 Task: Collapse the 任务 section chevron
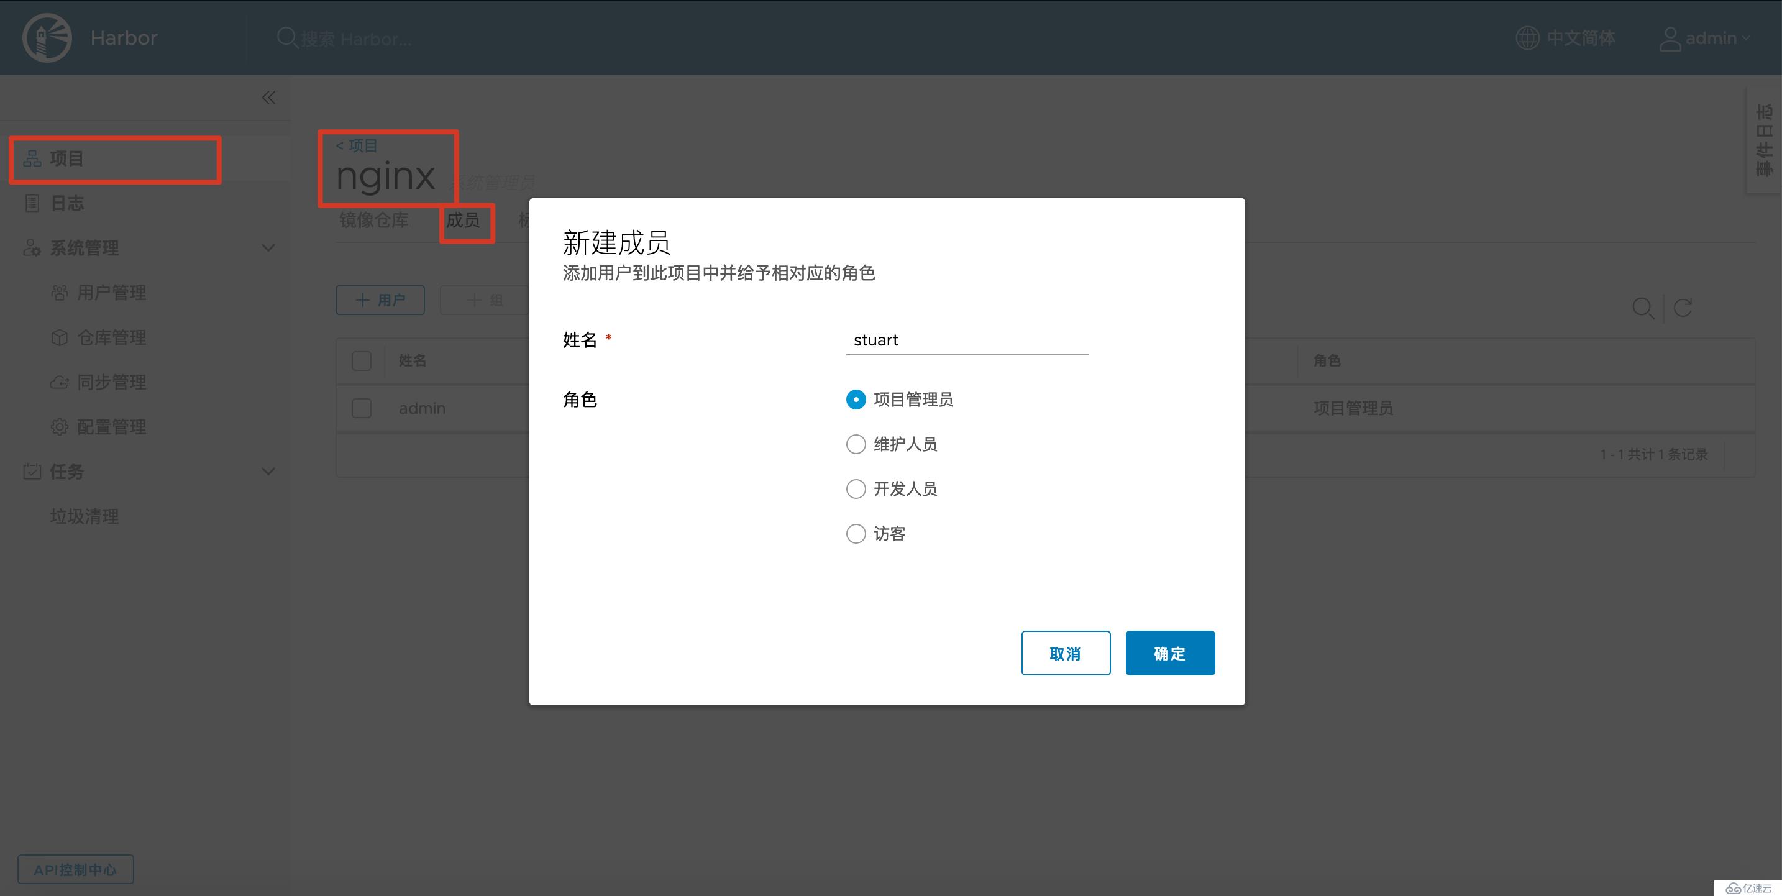point(268,472)
